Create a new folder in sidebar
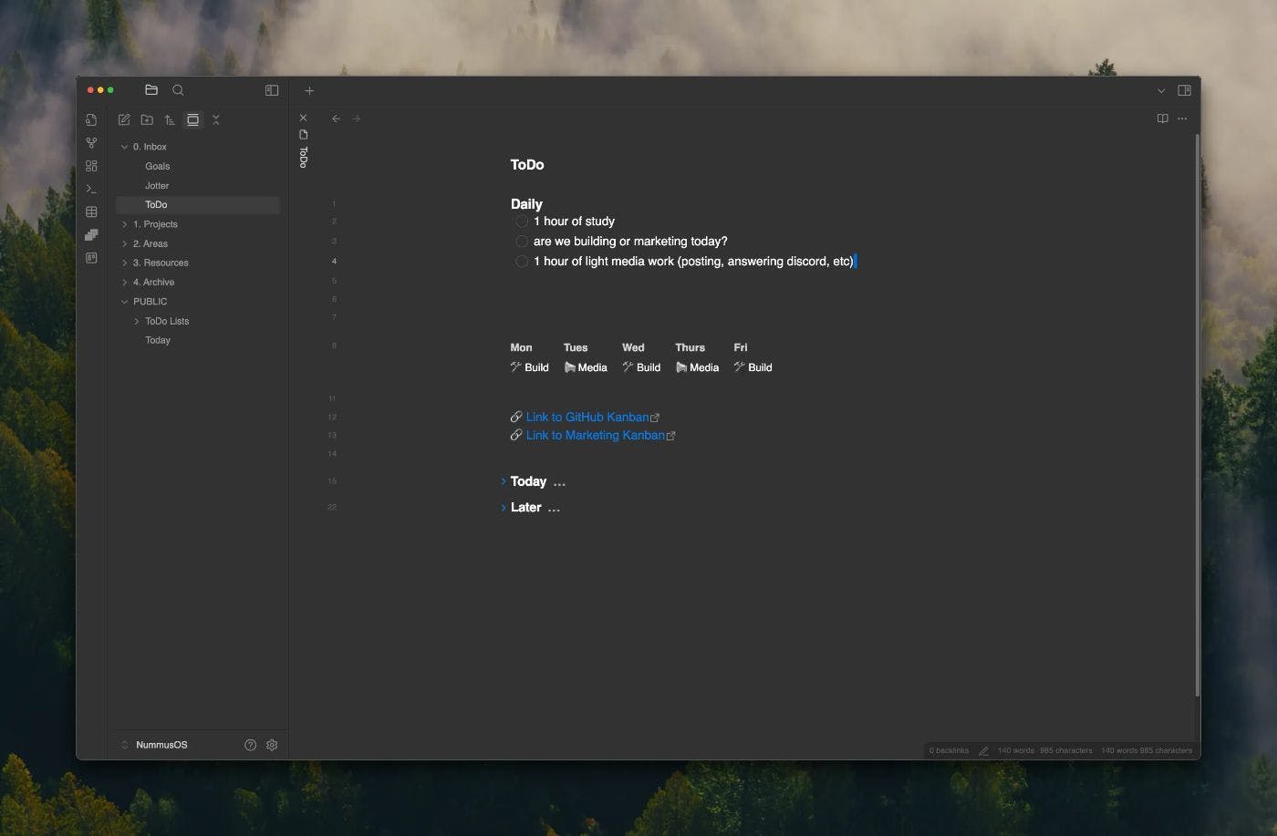 click(147, 119)
